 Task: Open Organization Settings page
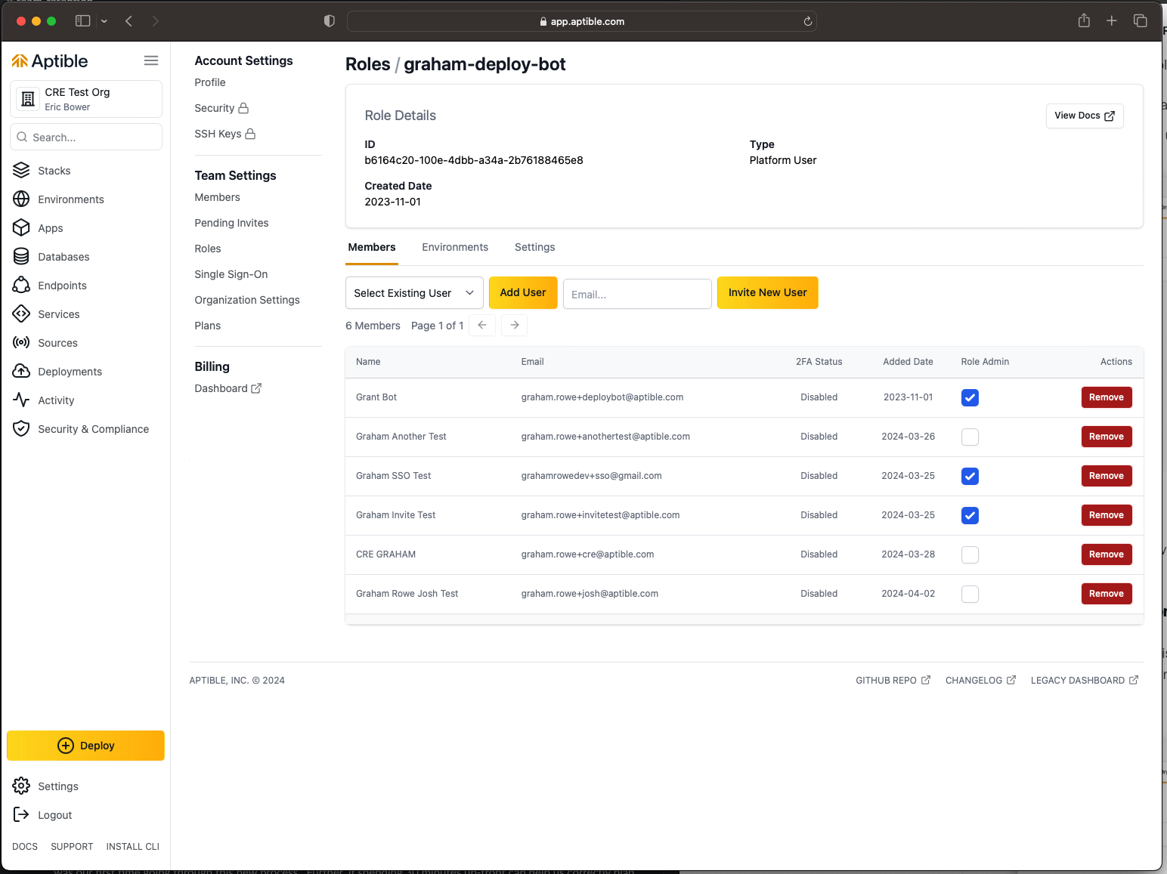click(x=247, y=300)
